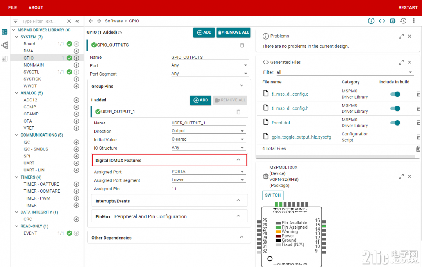Collapse the TIMERS tree group
This screenshot has width=422, height=267.
pyautogui.click(x=17, y=177)
